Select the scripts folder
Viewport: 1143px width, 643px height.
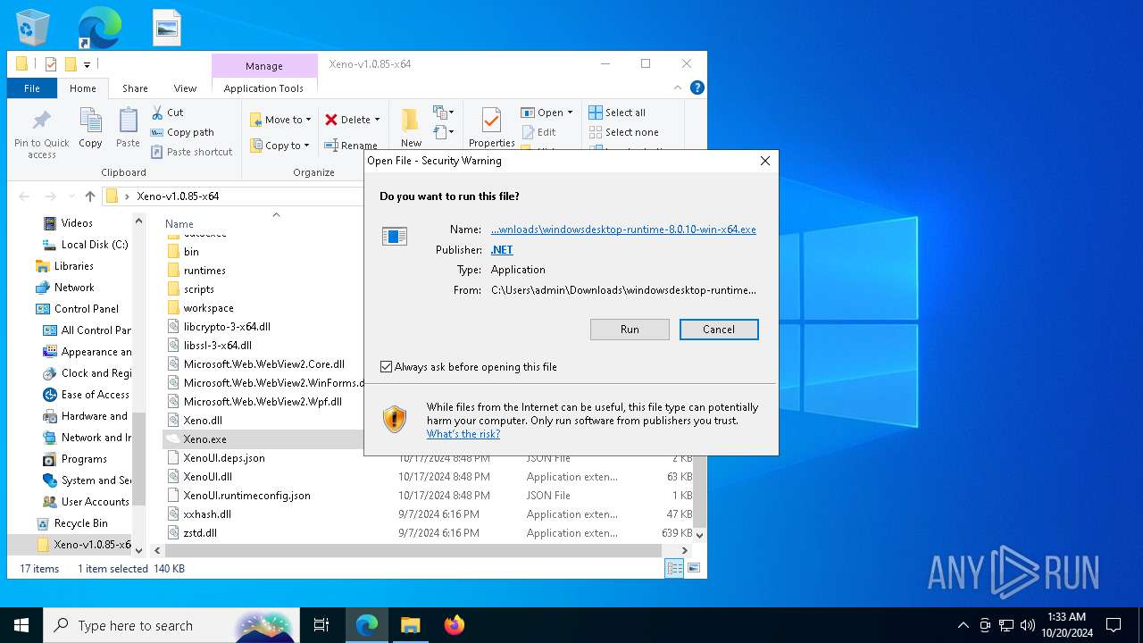pos(198,289)
